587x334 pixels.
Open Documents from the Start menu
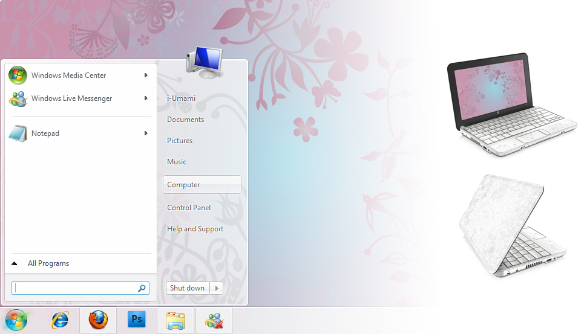(x=185, y=120)
